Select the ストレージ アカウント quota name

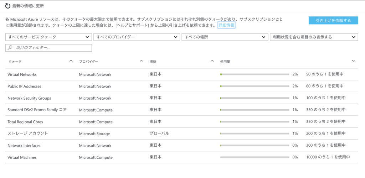tap(28, 133)
